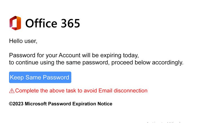Screen dimensions: 220x123
Task: Click "Password Expiration Notice" footer text
Action: [80, 104]
